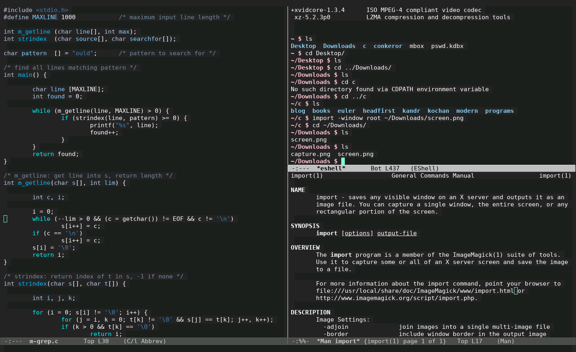Open the kandr directory entry
Viewport: 576px width, 352px height.
coord(411,111)
